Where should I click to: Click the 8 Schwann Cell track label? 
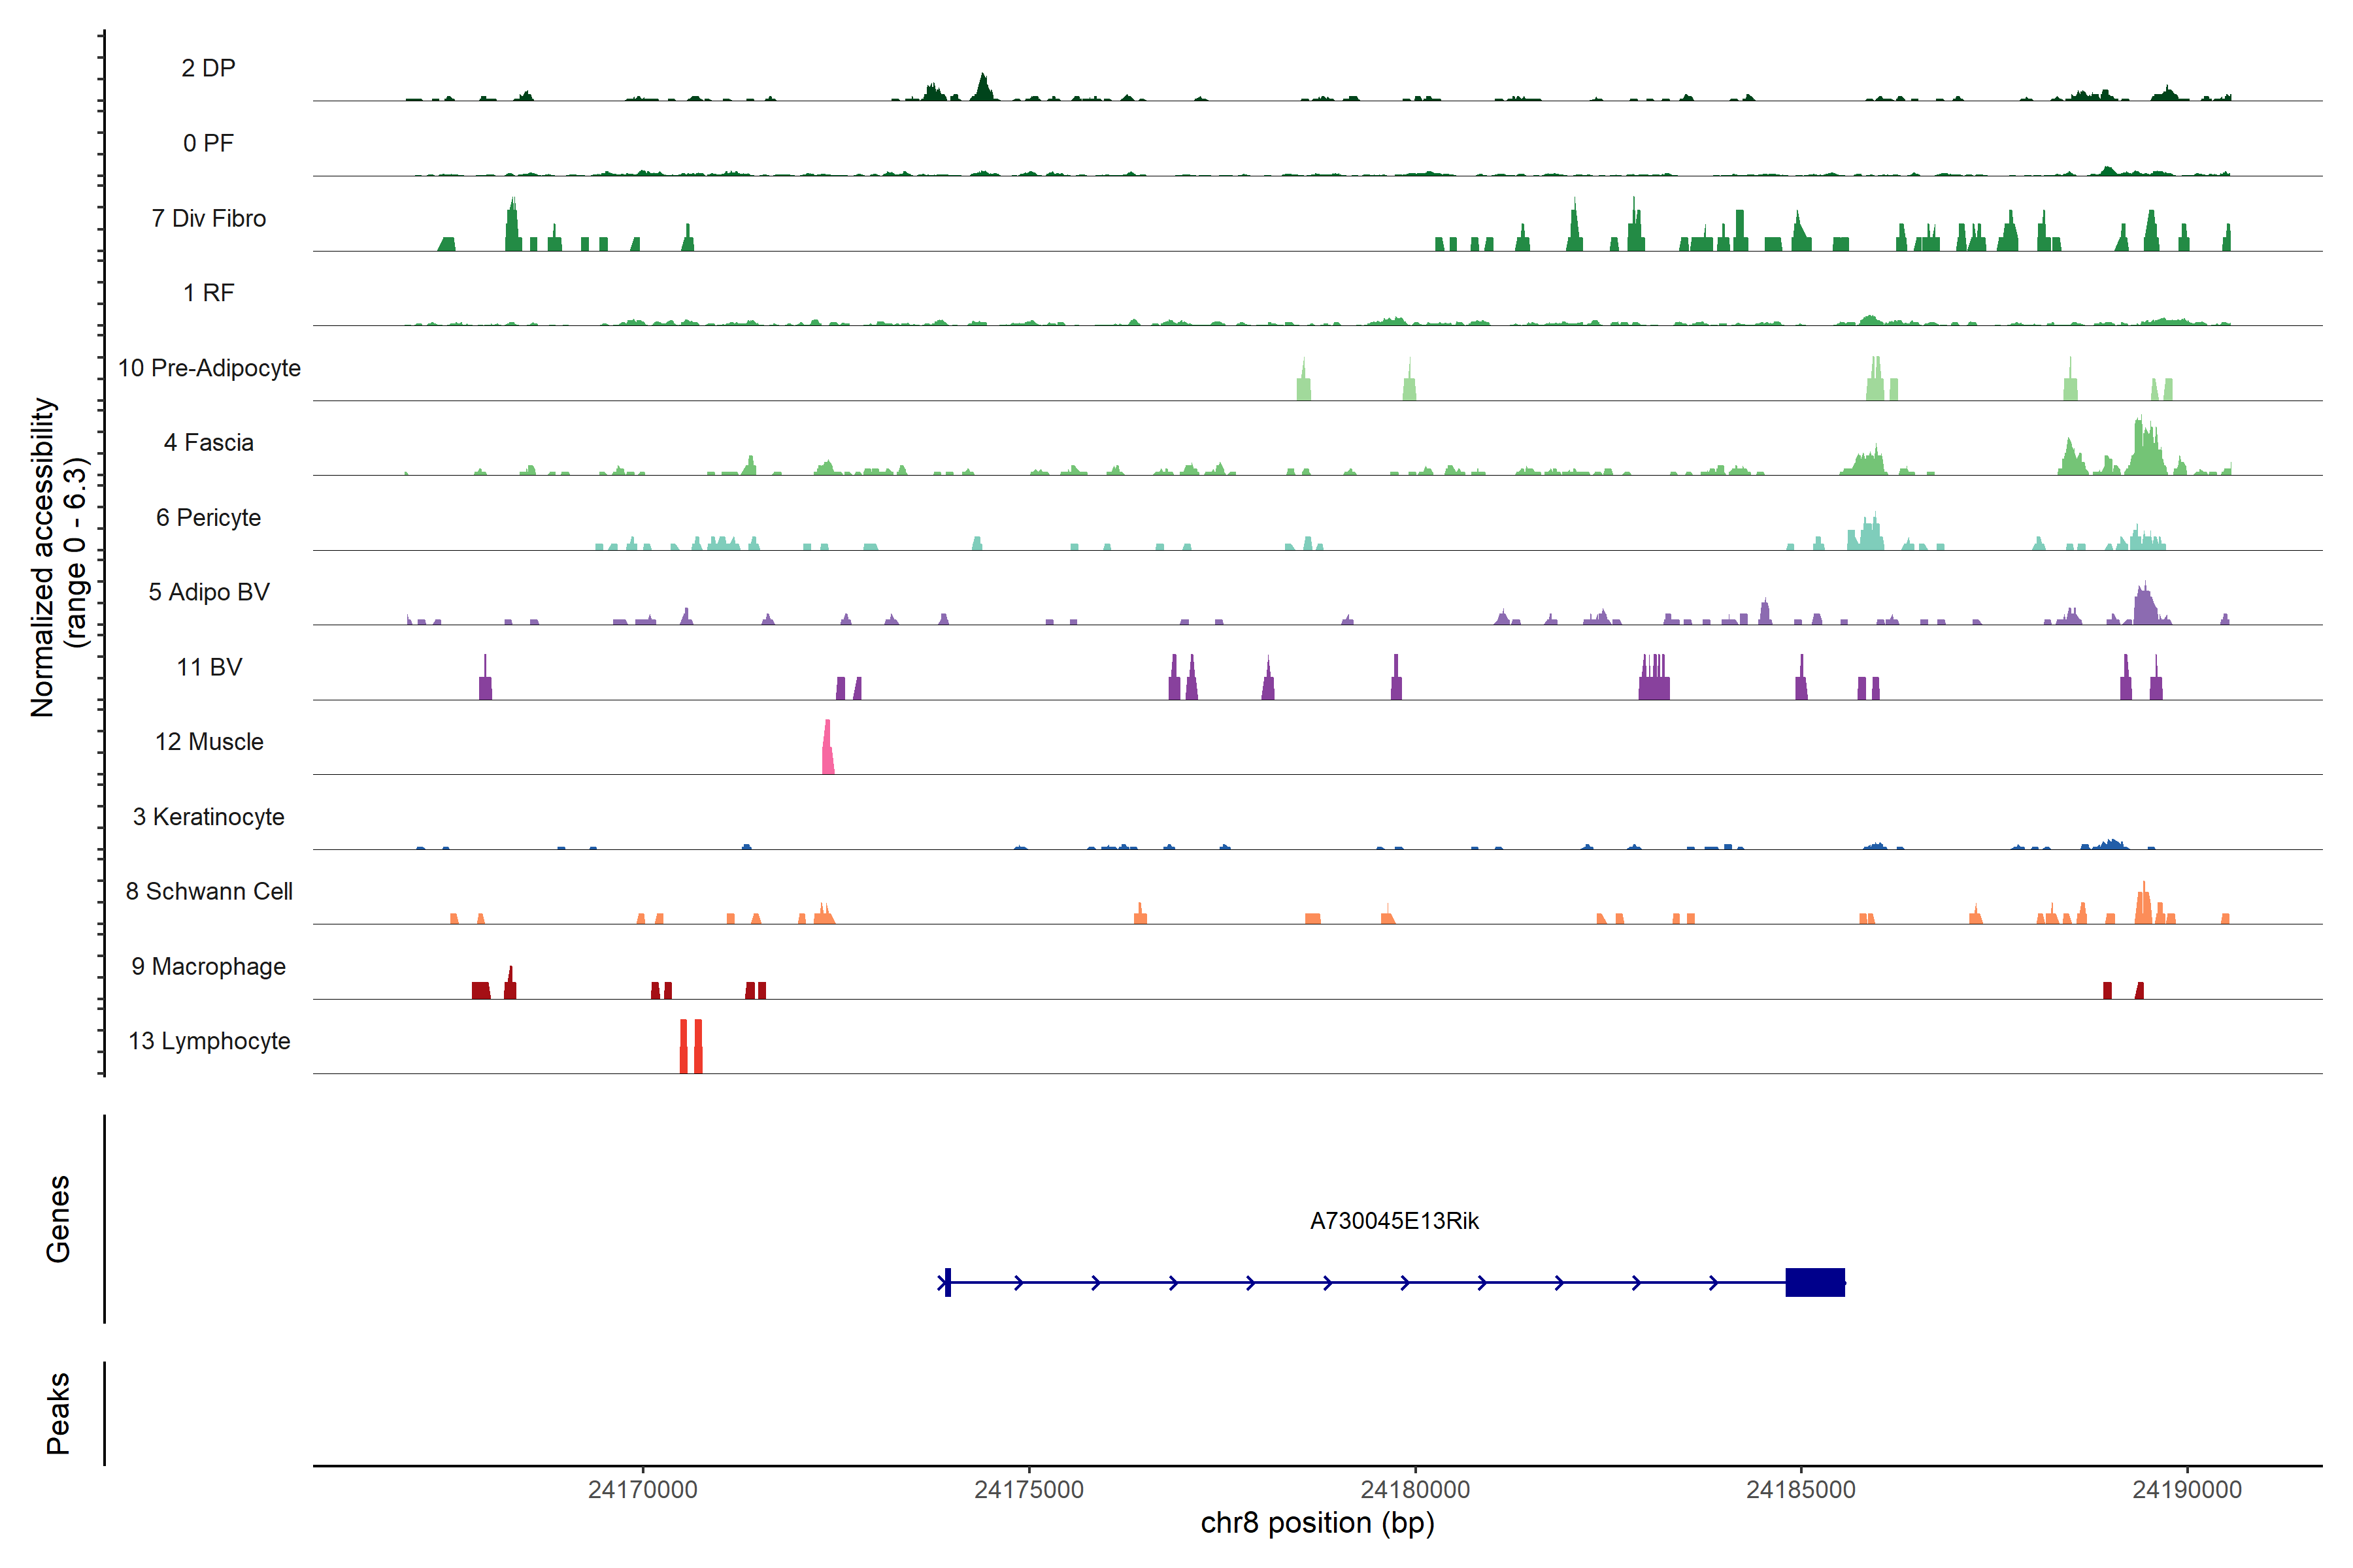pyautogui.click(x=208, y=891)
